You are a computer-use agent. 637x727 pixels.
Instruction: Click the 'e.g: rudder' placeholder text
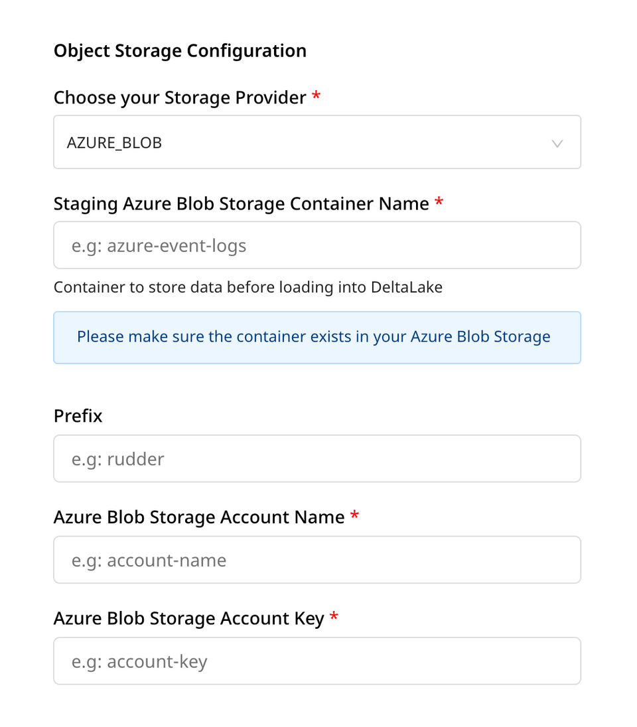[118, 459]
